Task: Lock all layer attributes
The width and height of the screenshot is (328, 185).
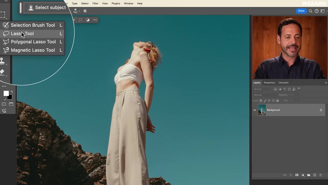Action: [x=277, y=101]
